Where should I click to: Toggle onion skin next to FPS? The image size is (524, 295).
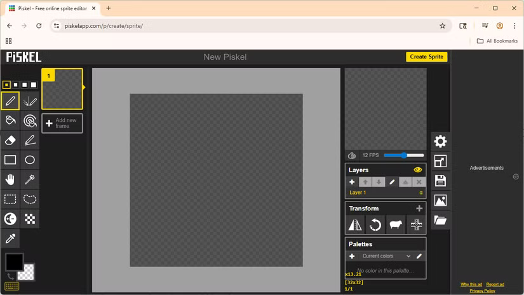click(352, 155)
